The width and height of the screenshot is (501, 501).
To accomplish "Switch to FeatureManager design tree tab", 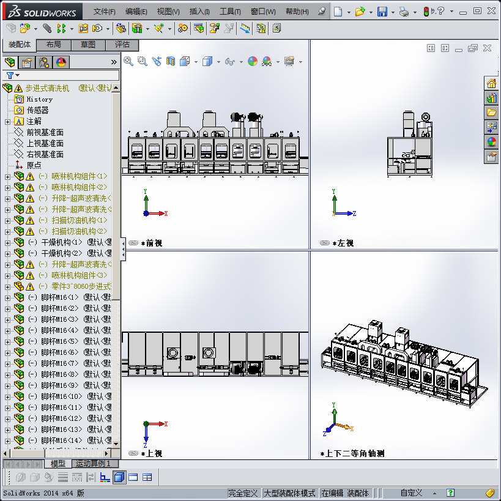I will pos(10,62).
